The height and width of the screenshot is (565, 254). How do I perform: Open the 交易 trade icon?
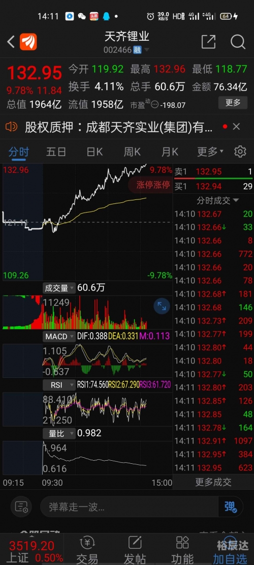click(x=87, y=550)
